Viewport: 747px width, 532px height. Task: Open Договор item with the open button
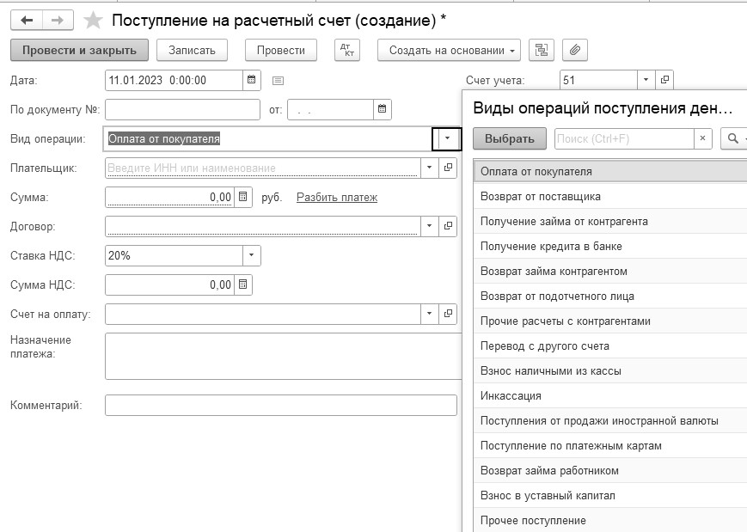click(448, 226)
